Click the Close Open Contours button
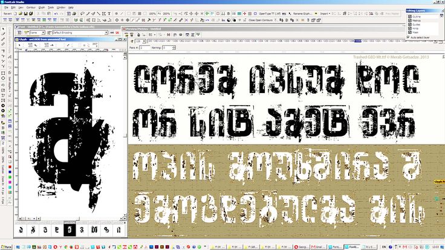445x250 pixels. tap(261, 20)
